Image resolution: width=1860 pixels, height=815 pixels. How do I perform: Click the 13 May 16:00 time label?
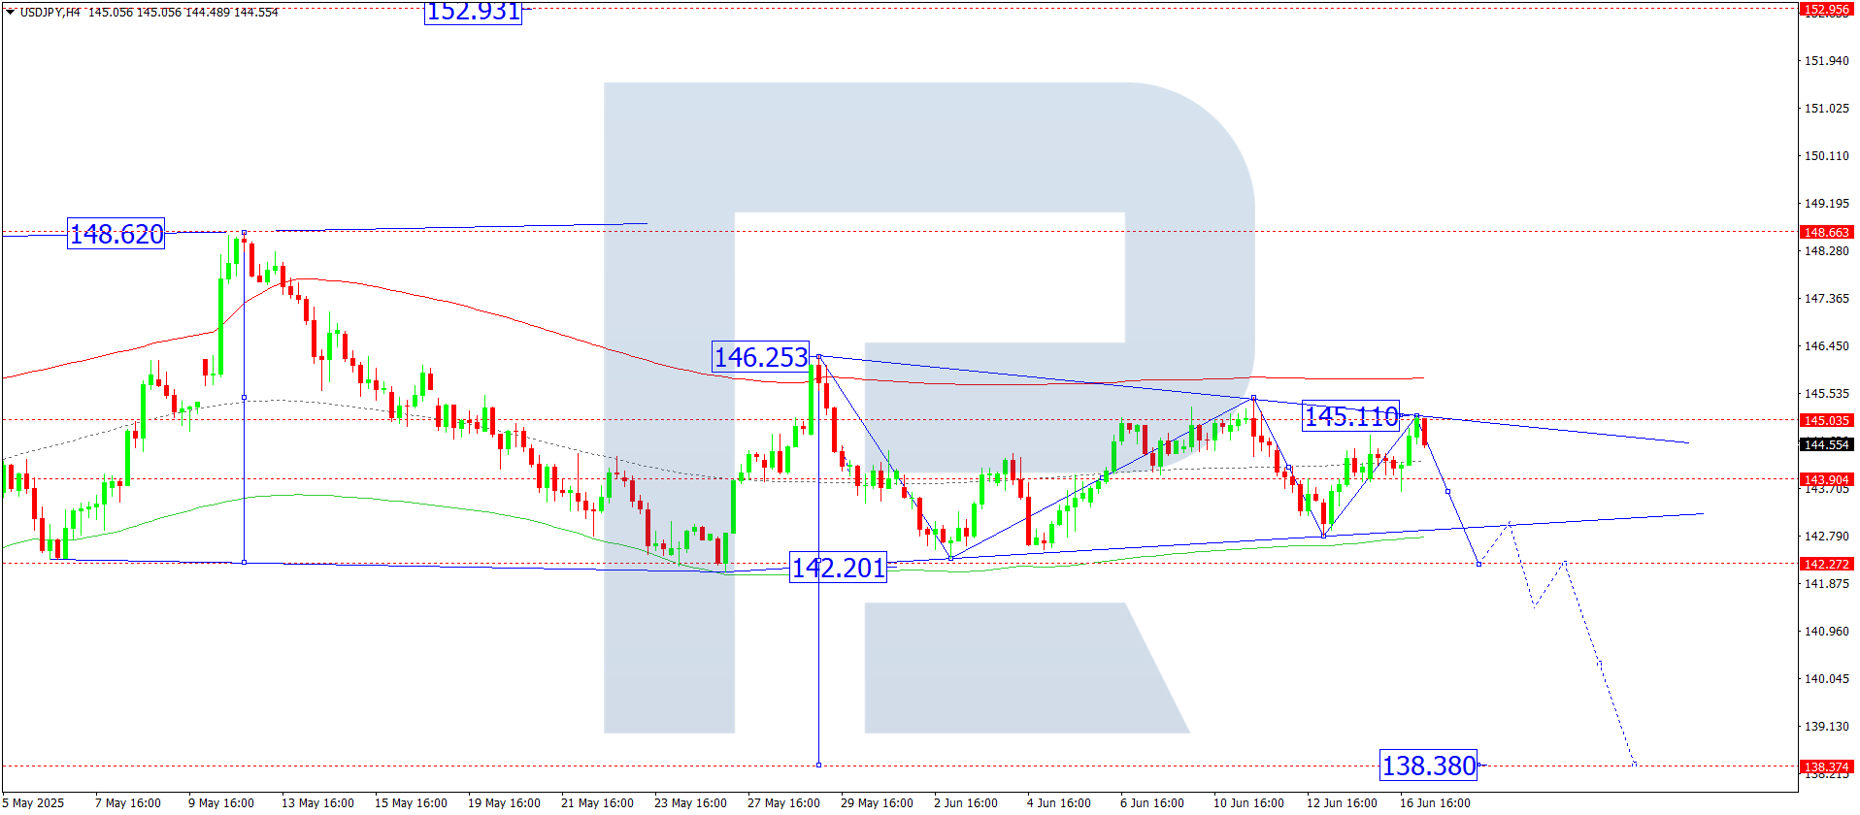(x=317, y=802)
